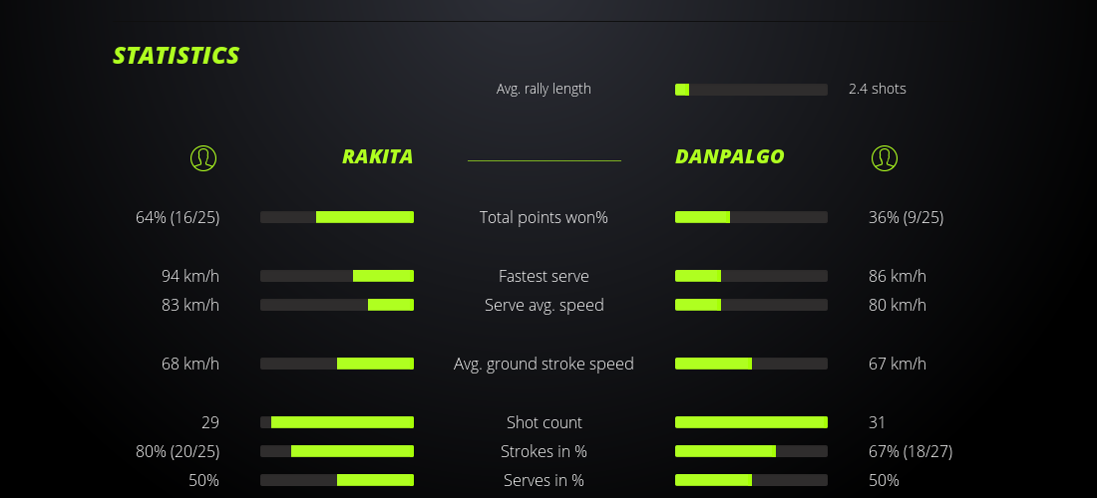This screenshot has width=1097, height=498.
Task: Click Danpalgo's '67% (18/27)' strokes value
Action: (x=910, y=451)
